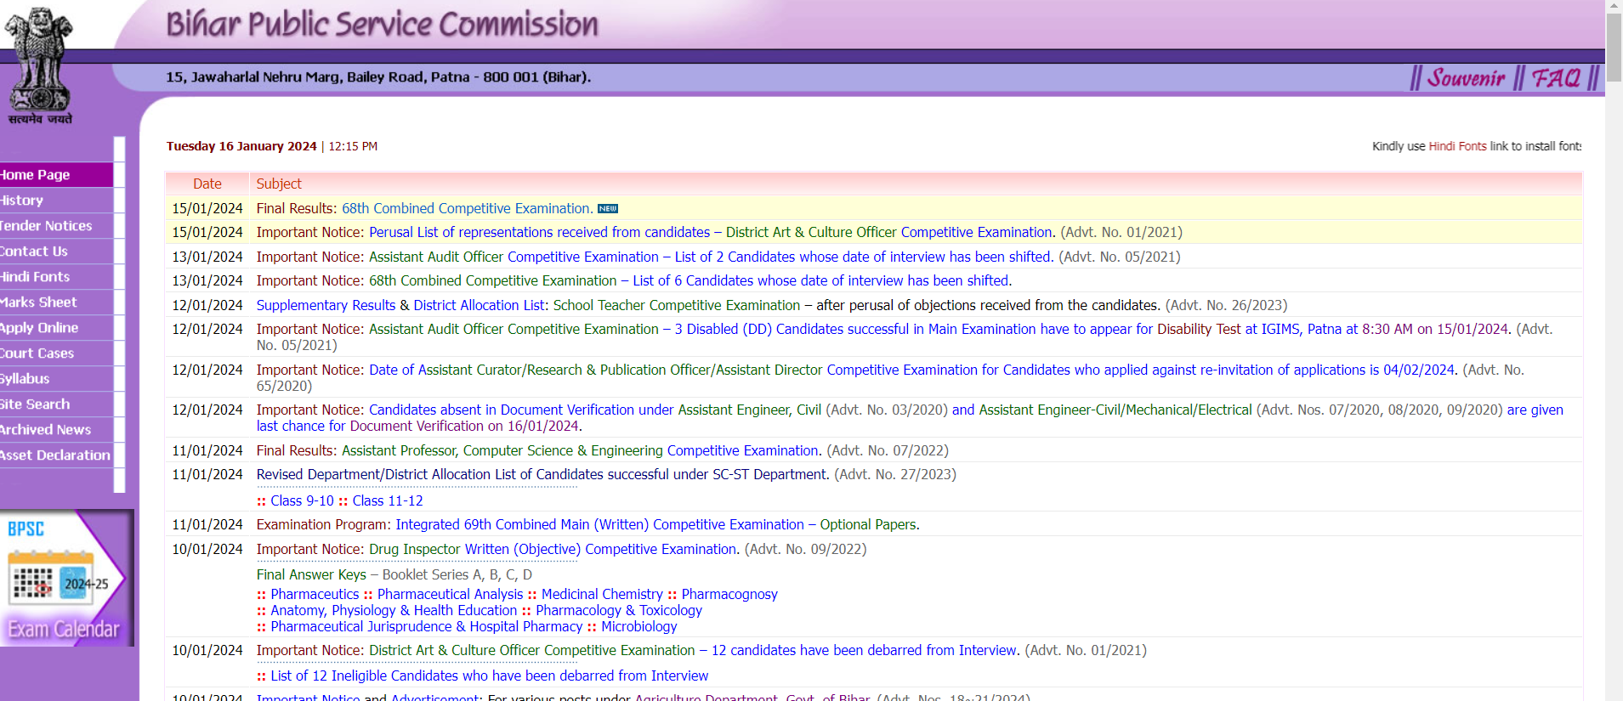The width and height of the screenshot is (1623, 701).
Task: Open Microbiology answer key
Action: pyautogui.click(x=639, y=626)
